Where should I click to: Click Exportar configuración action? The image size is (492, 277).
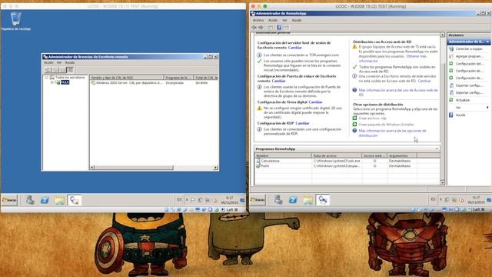point(469,85)
